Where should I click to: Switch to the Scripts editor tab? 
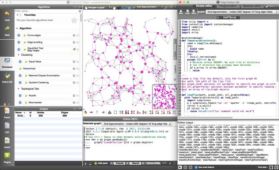coord(204,6)
